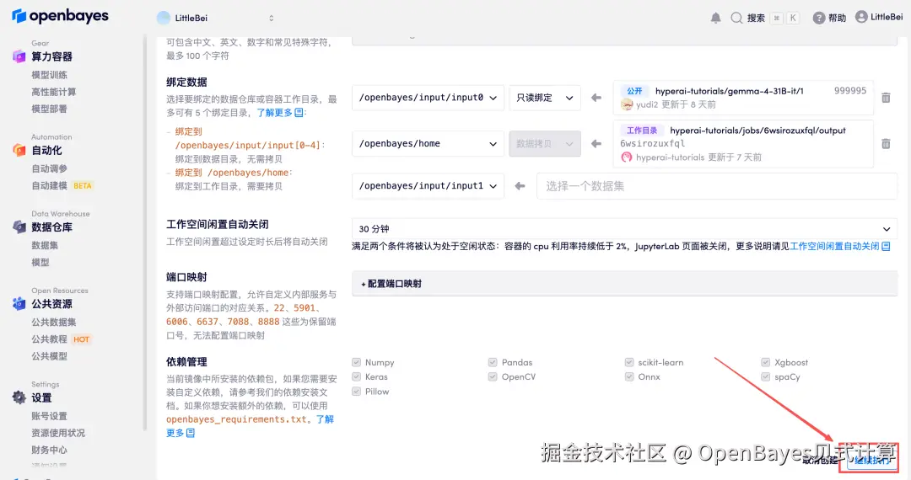Open the LittleBei workspace switcher
The height and width of the screenshot is (480, 911).
click(x=216, y=18)
